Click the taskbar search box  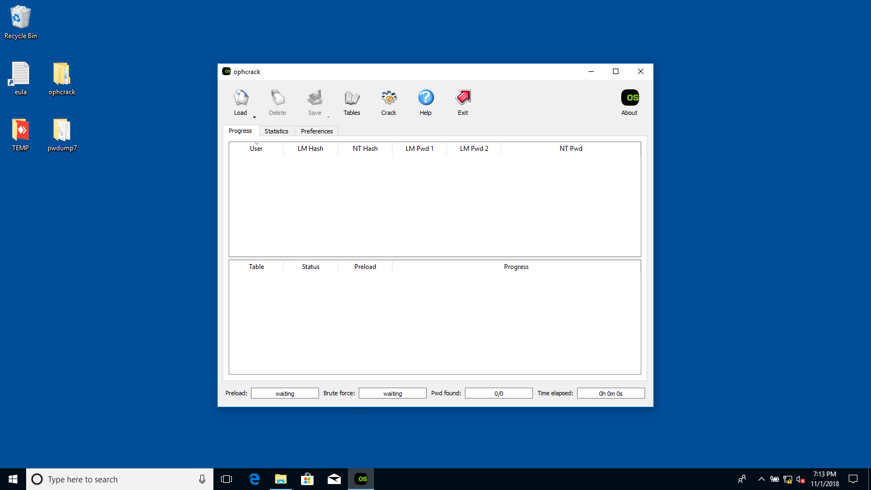[120, 479]
